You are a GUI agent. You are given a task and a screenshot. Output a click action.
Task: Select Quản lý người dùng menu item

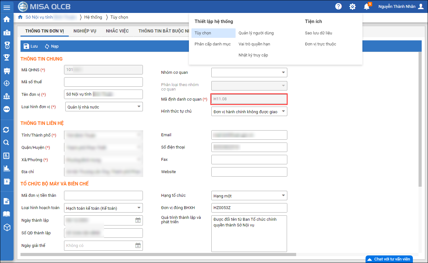point(256,33)
